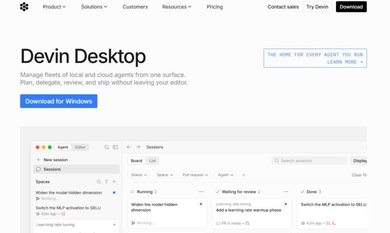Open the Switch the MLP activation to GELU card

(332, 214)
